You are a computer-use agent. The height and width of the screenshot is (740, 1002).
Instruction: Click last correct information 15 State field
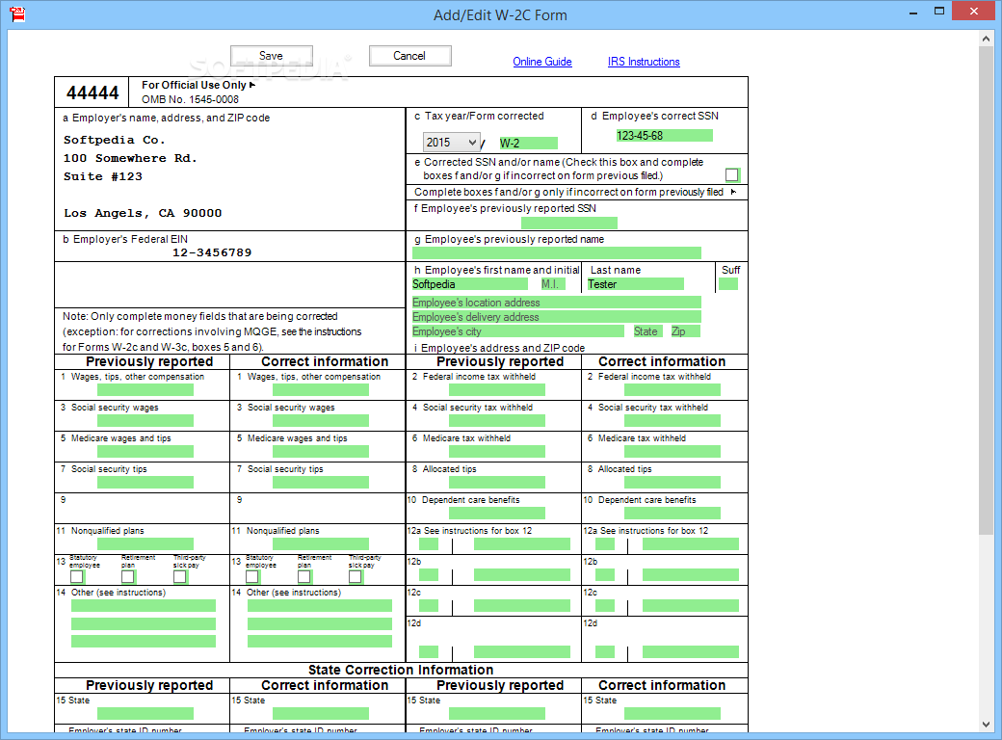[672, 713]
